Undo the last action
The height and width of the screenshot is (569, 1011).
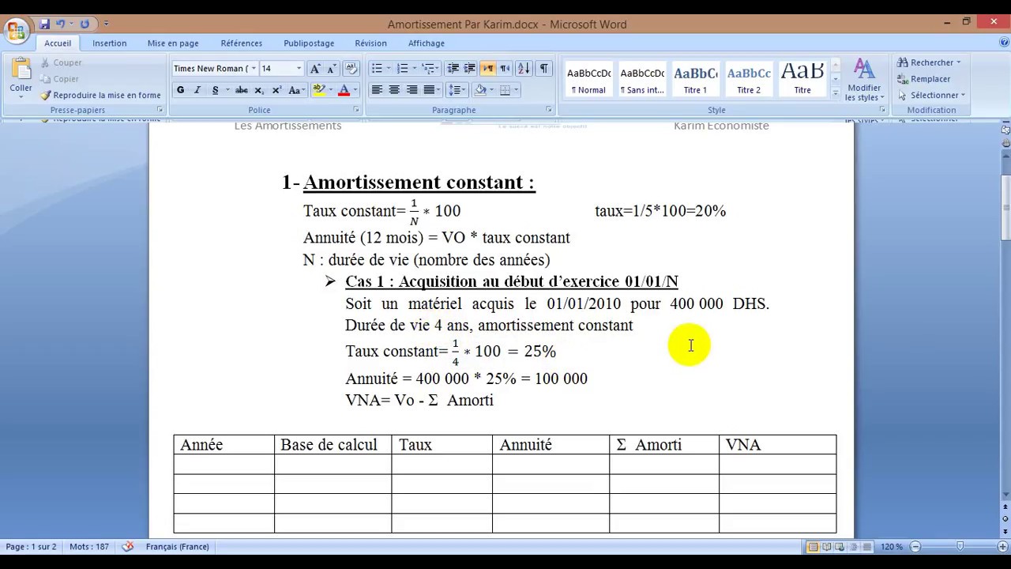(60, 24)
